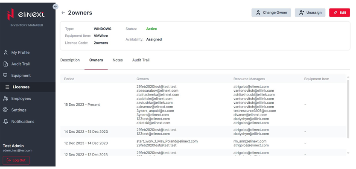Viewport: 356px width, 169px height.
Task: Click the owners table scrollbar down arrow
Action: (x=348, y=153)
